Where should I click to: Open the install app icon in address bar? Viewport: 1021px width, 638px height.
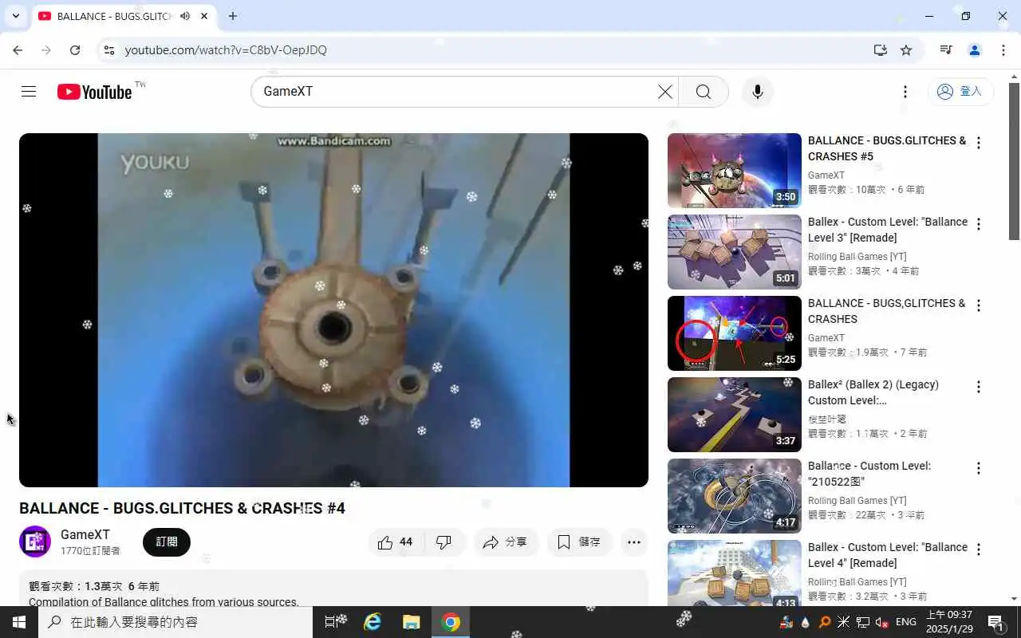880,50
